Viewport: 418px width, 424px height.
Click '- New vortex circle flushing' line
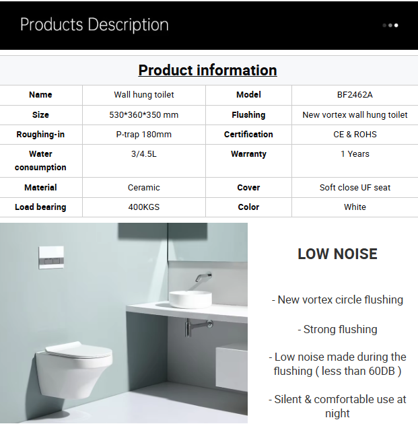point(337,300)
